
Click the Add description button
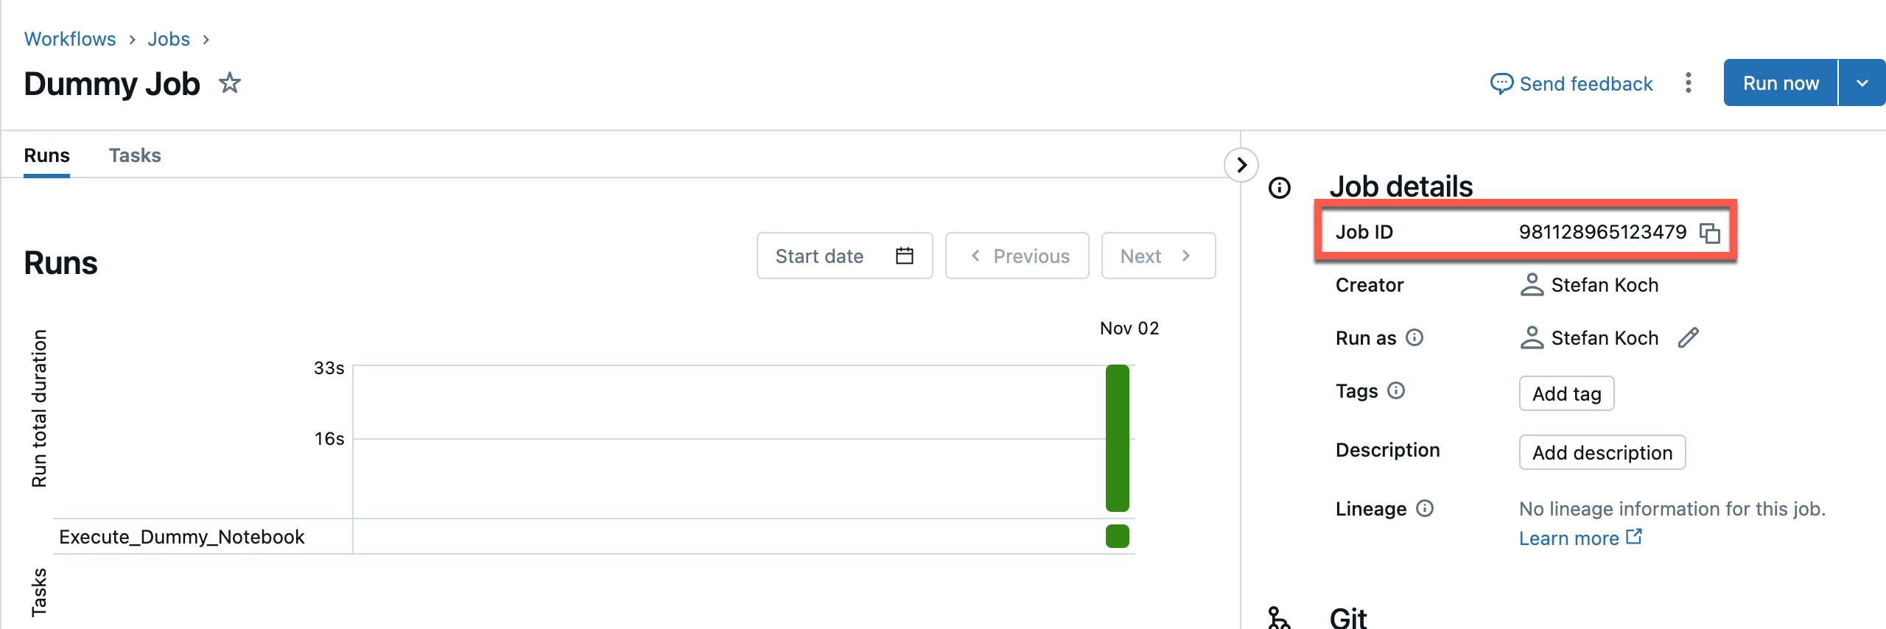1602,452
